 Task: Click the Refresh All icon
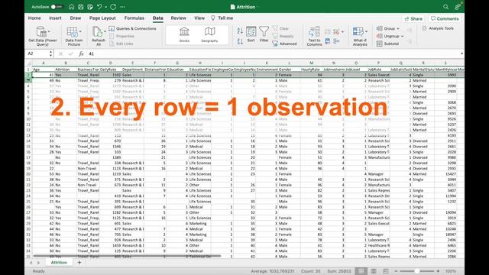97,32
